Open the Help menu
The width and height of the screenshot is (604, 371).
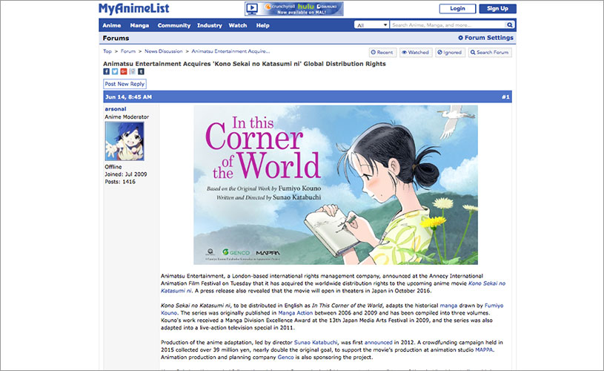(262, 25)
